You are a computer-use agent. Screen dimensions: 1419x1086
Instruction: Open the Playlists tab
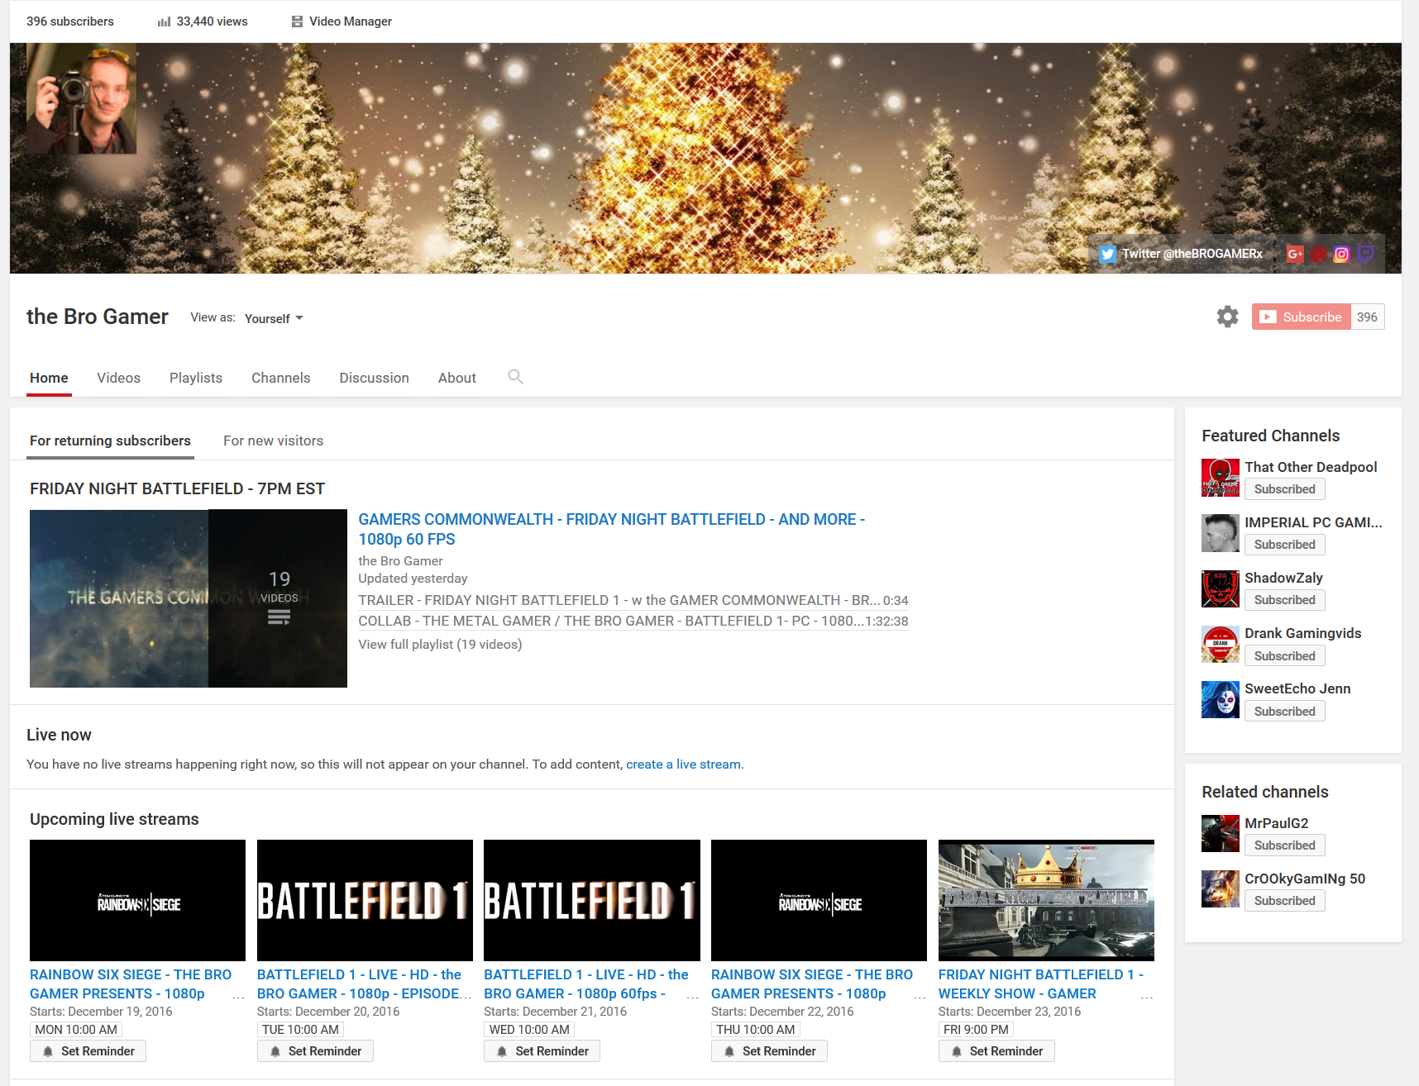[196, 378]
